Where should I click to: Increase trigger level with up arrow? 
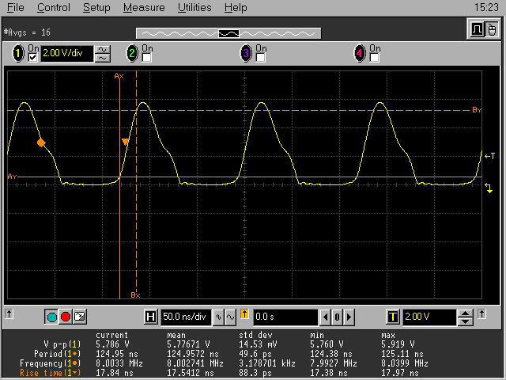[466, 313]
